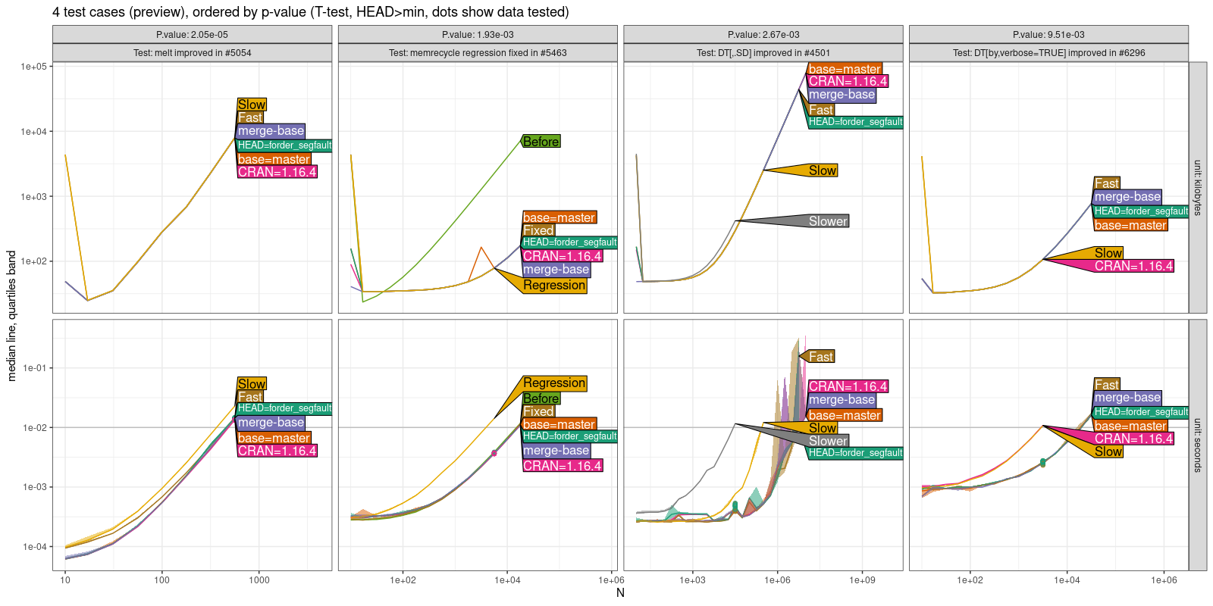The image size is (1213, 606).
Task: Click the 'Slow' label in melt kilobytes panel
Action: point(252,105)
